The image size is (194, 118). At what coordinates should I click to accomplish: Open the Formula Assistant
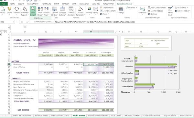(x=71, y=11)
